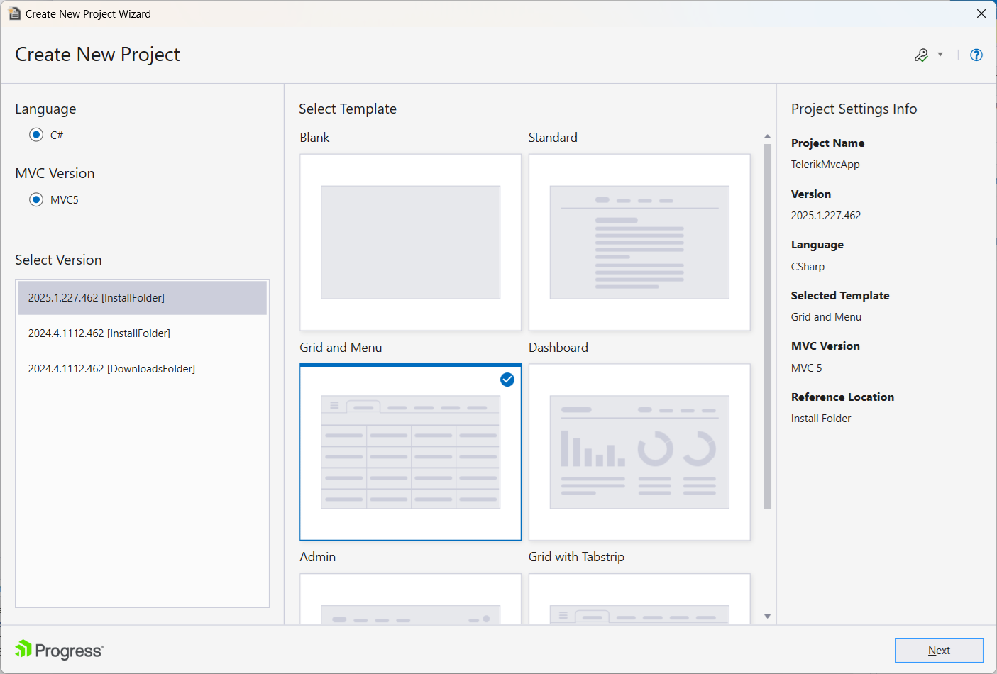The width and height of the screenshot is (997, 674).
Task: Select the C# language radio button
Action: 36,135
